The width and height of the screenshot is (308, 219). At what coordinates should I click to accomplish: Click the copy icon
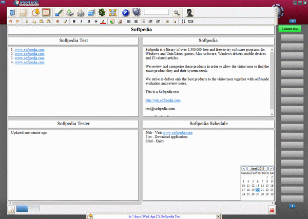coord(34,22)
